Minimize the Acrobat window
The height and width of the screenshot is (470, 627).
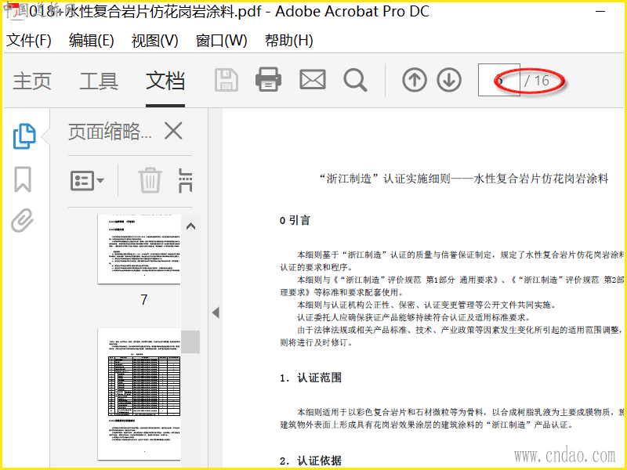point(600,11)
